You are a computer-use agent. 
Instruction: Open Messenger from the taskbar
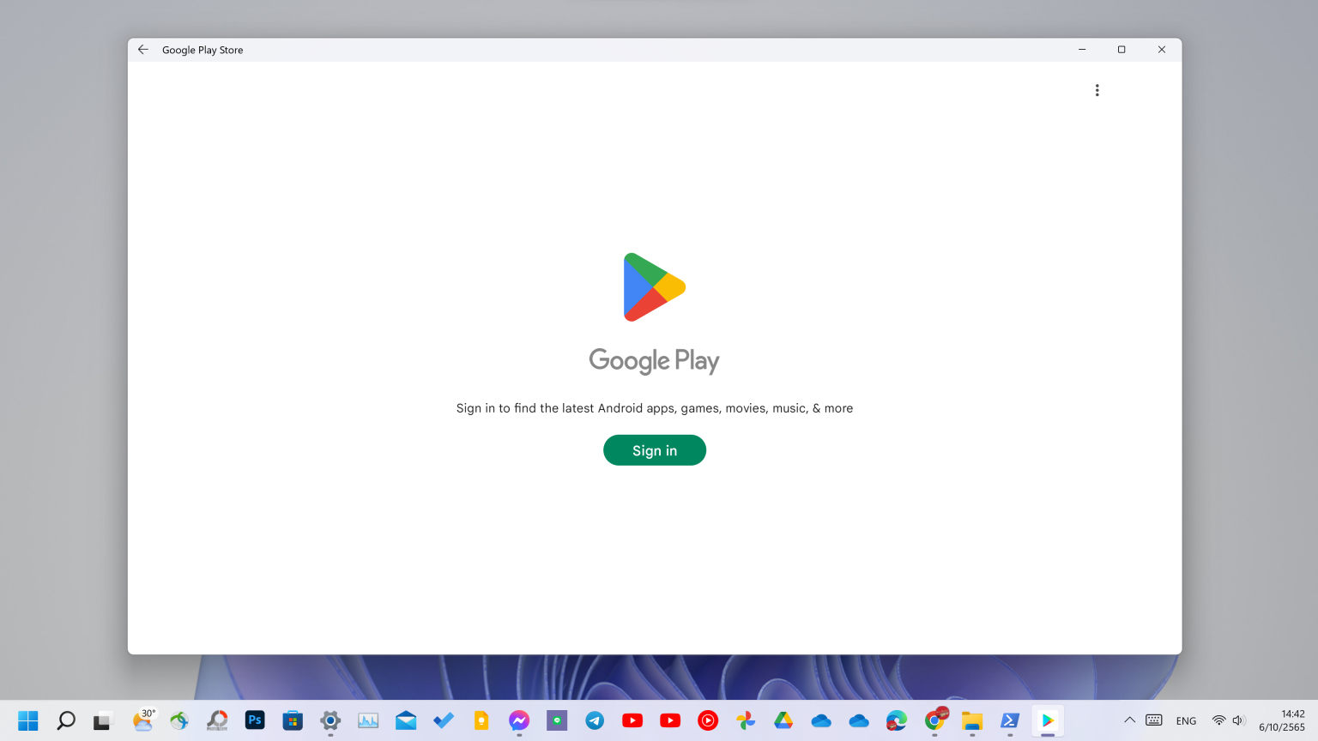[x=519, y=720]
